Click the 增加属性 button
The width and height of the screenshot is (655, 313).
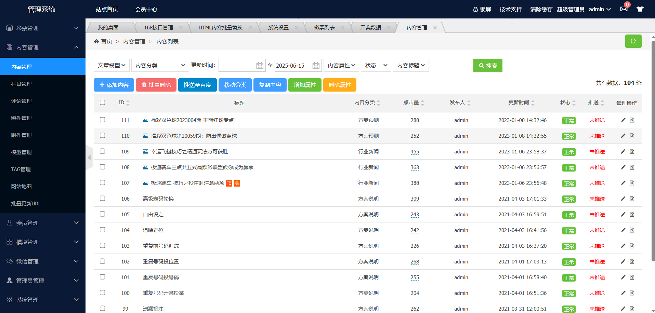pos(305,85)
